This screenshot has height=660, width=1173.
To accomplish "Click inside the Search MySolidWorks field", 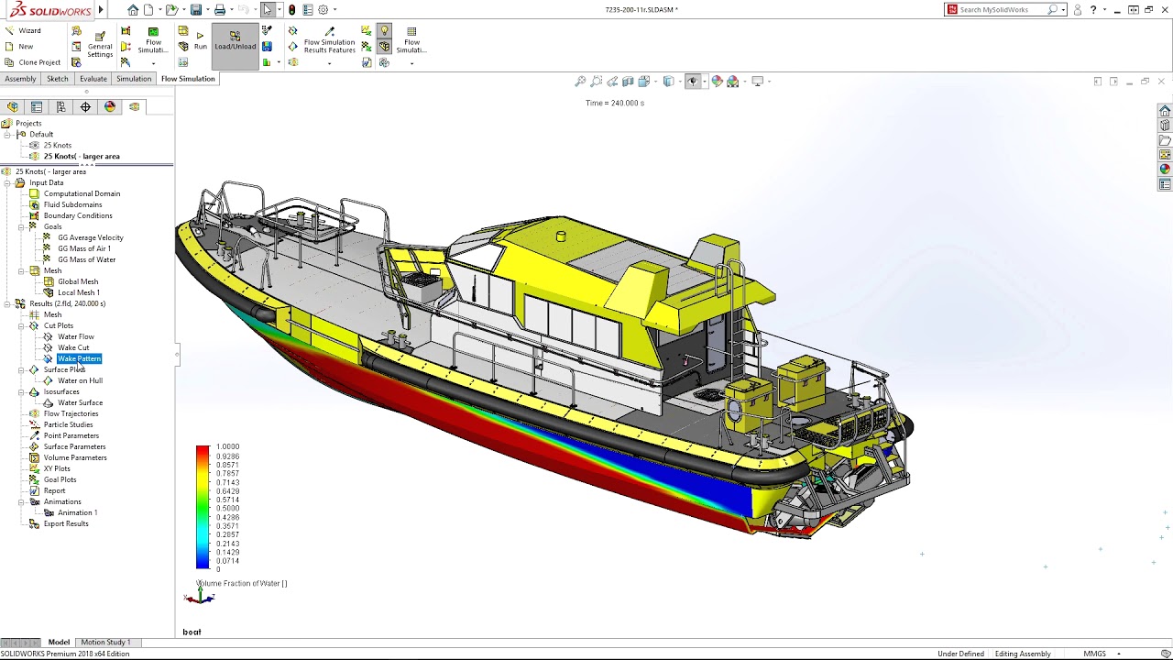I will 1003,10.
